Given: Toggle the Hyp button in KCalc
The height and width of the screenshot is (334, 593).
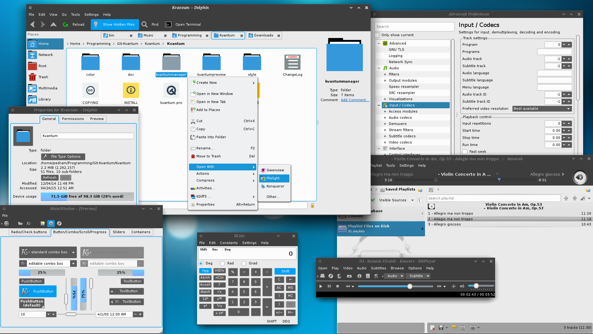Looking at the screenshot, I should pos(205,271).
